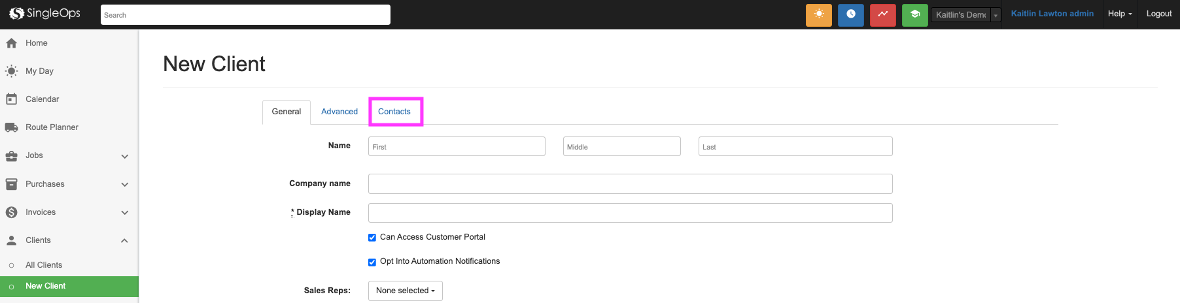The image size is (1180, 303).
Task: Click the green graduation cap icon
Action: click(914, 14)
